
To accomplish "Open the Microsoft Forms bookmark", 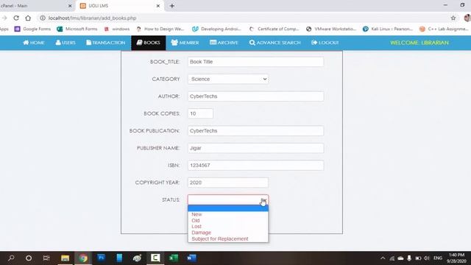I will click(x=77, y=29).
